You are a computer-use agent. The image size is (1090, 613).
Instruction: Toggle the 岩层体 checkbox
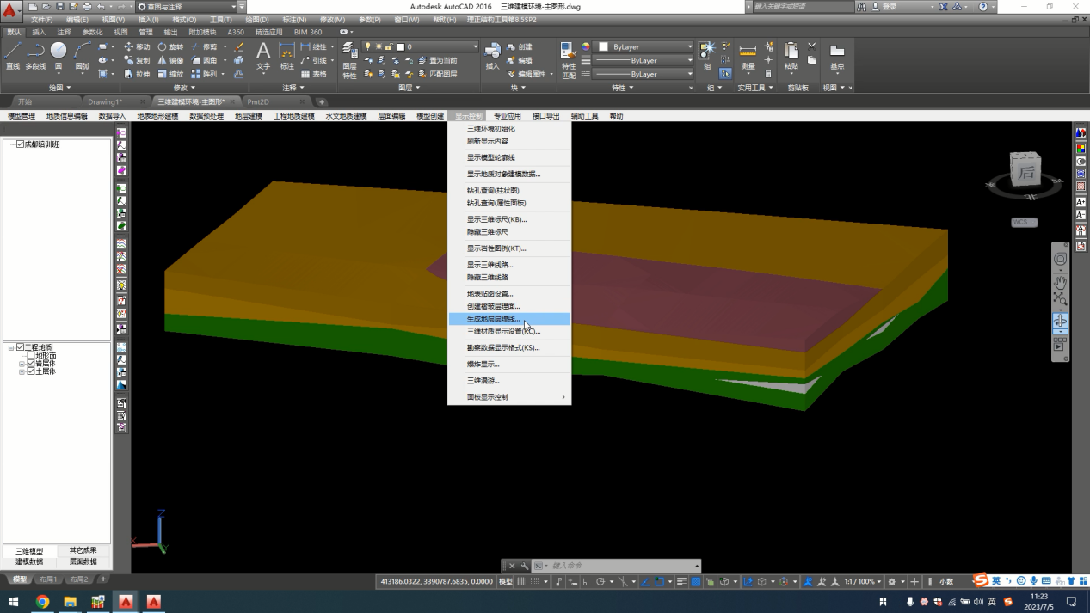31,364
